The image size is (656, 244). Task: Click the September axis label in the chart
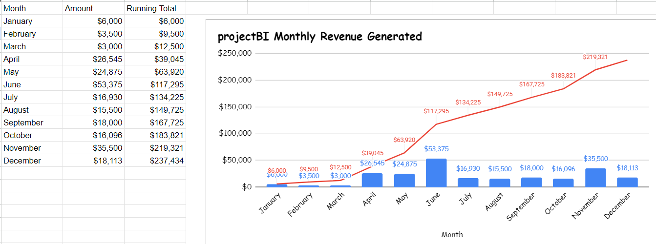pyautogui.click(x=521, y=206)
